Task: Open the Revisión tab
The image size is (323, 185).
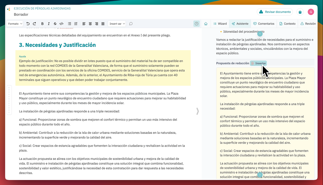Action: (308, 24)
